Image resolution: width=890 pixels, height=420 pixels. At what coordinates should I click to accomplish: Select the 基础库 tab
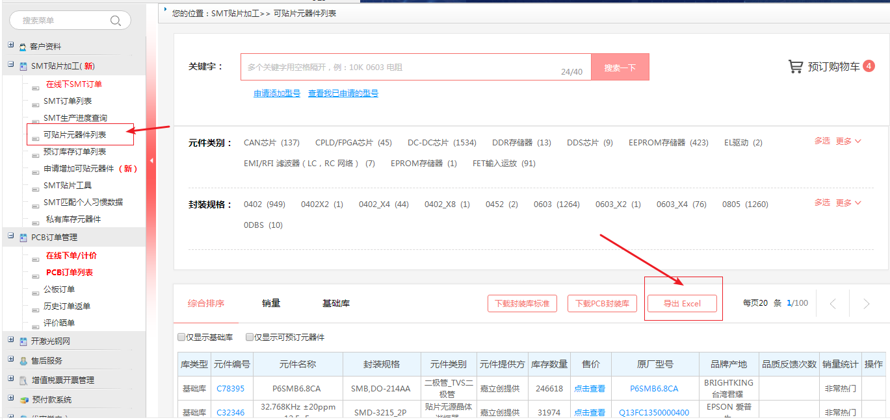coord(335,303)
